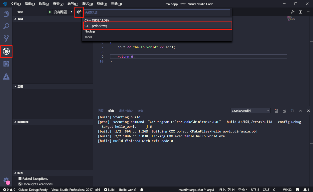Open the 查看(V) menu

(x=58, y=4)
